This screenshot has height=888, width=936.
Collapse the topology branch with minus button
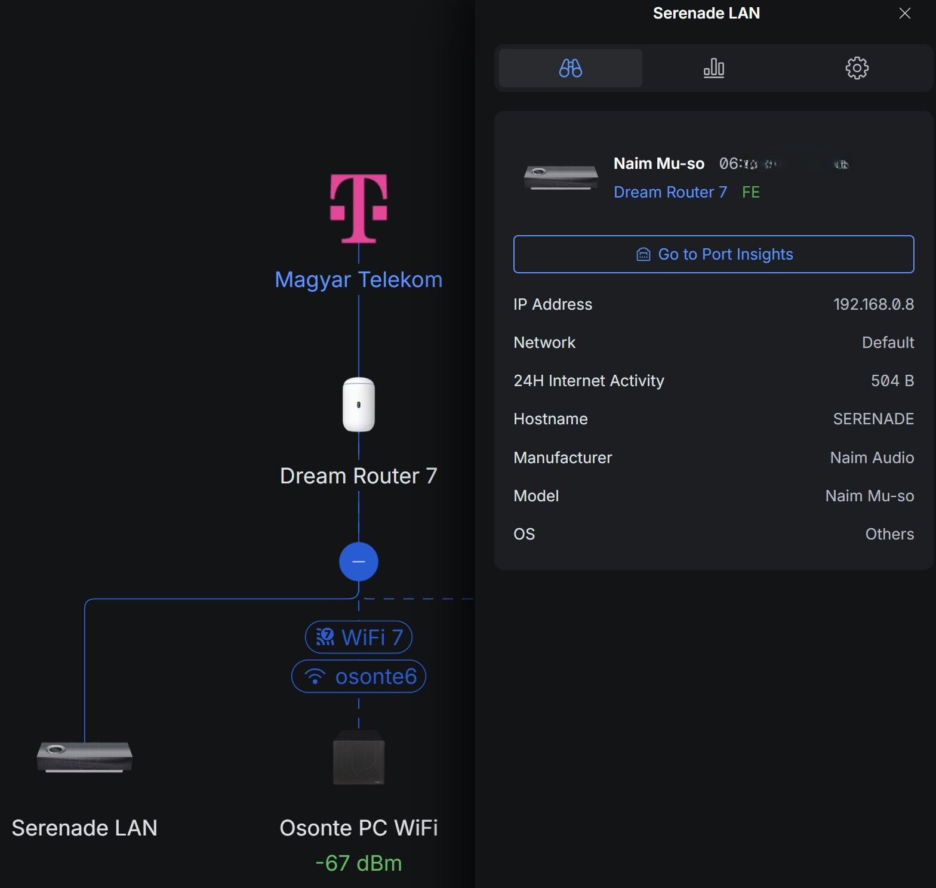click(x=358, y=562)
